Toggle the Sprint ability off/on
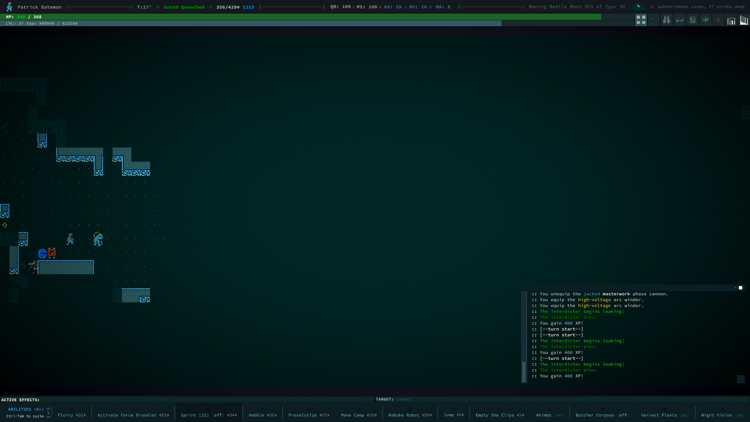The height and width of the screenshot is (422, 750). [209, 415]
